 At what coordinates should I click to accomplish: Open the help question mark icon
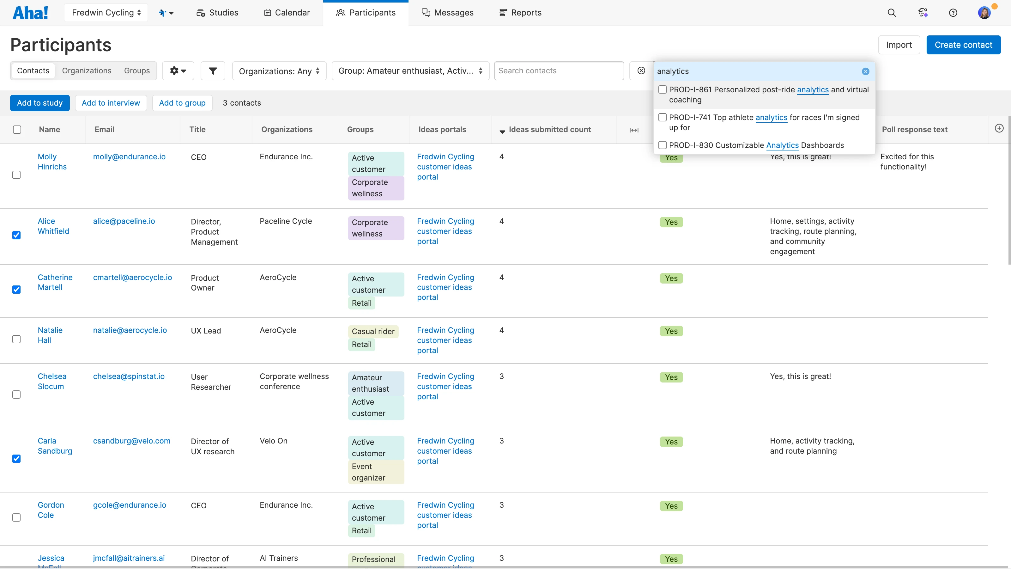953,13
